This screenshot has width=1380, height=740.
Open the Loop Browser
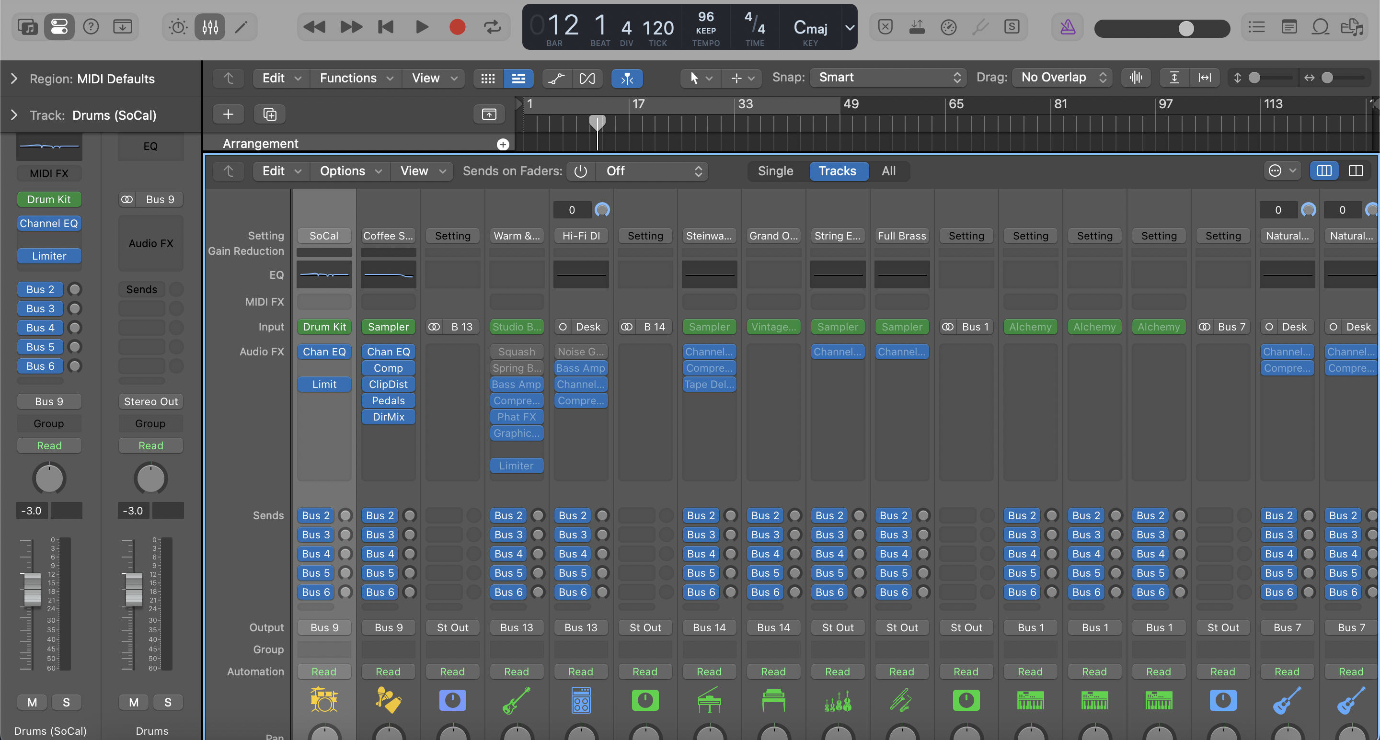pos(1321,26)
